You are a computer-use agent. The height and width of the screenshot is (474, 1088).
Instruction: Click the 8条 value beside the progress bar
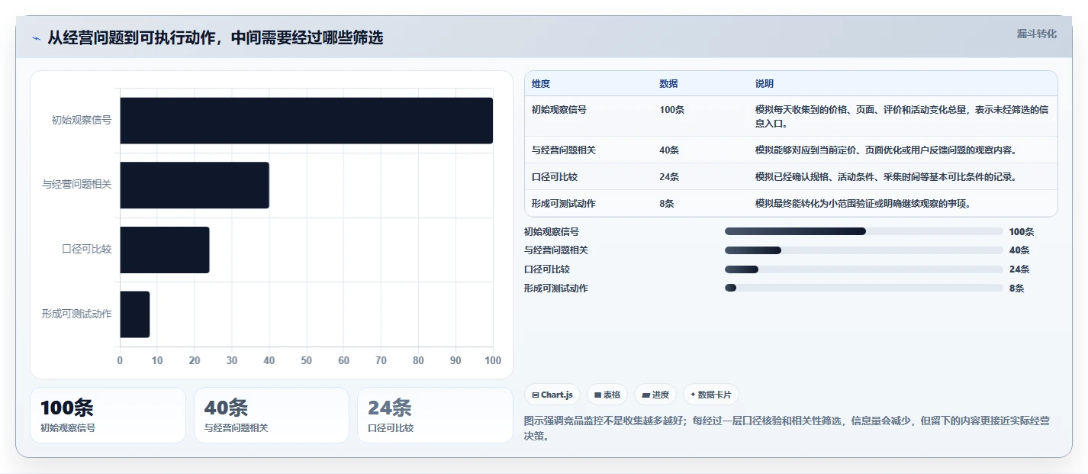click(1017, 289)
